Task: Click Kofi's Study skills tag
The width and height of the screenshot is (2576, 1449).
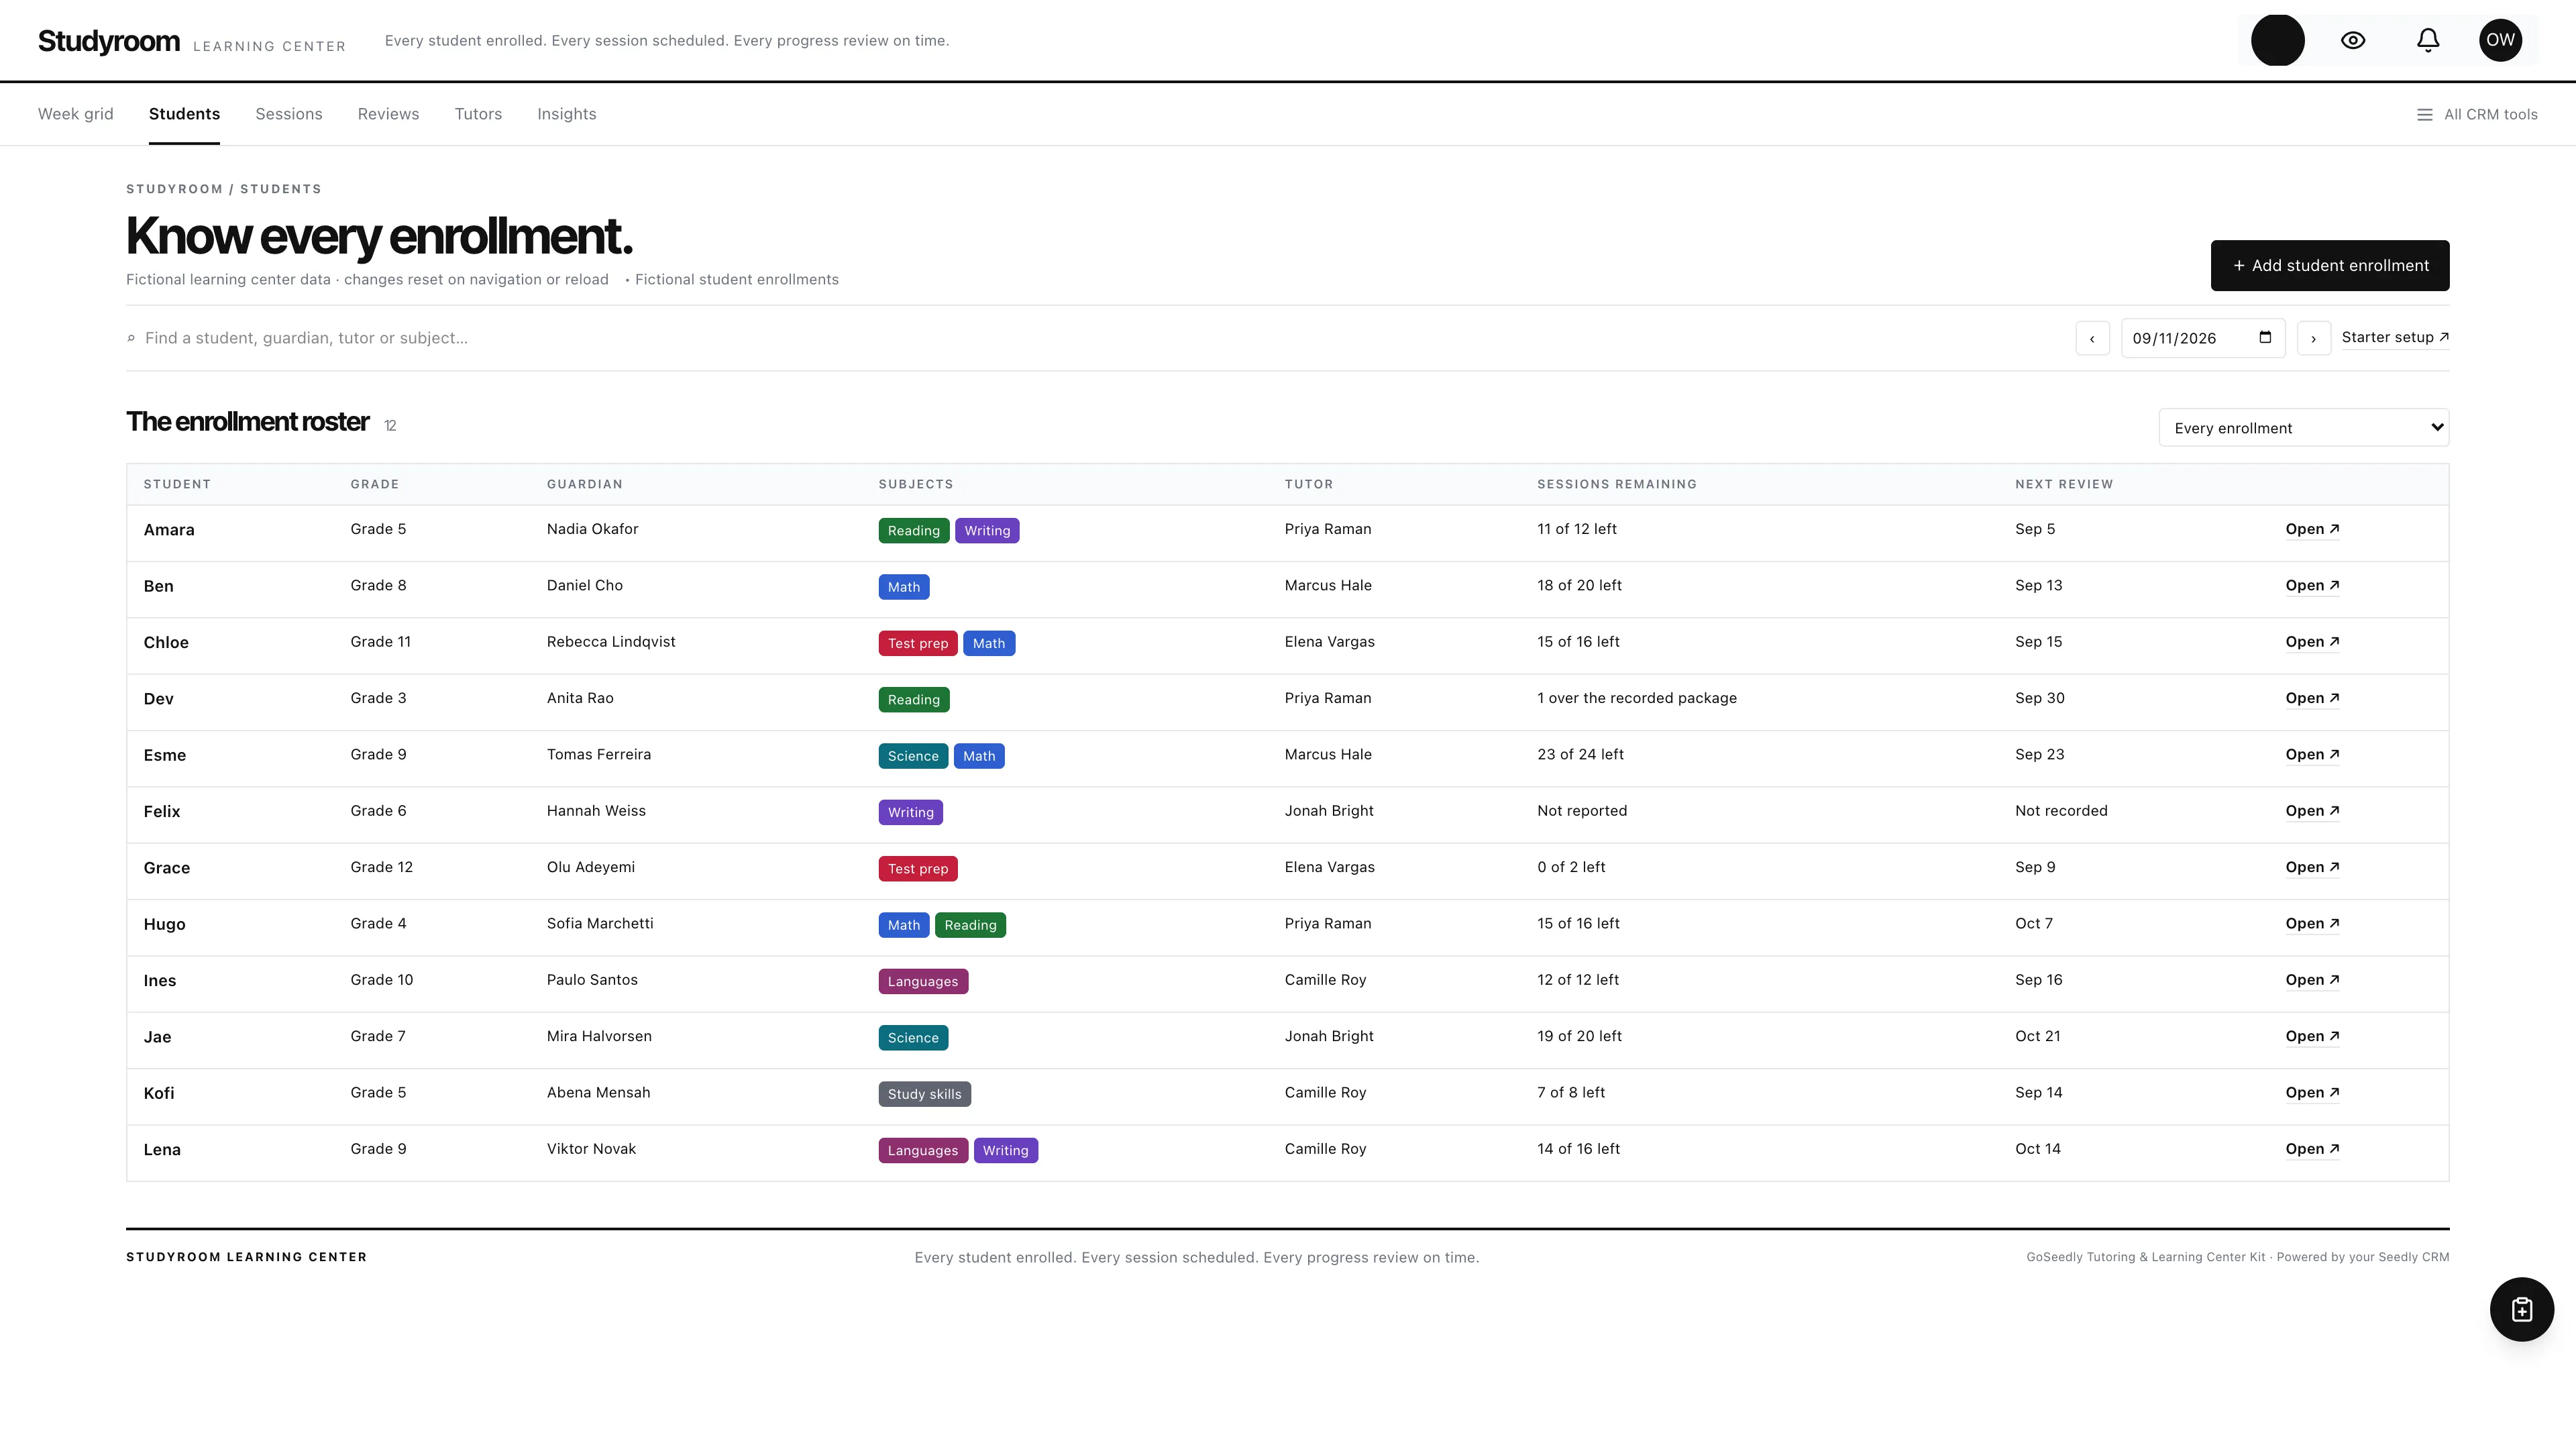Action: pos(924,1094)
